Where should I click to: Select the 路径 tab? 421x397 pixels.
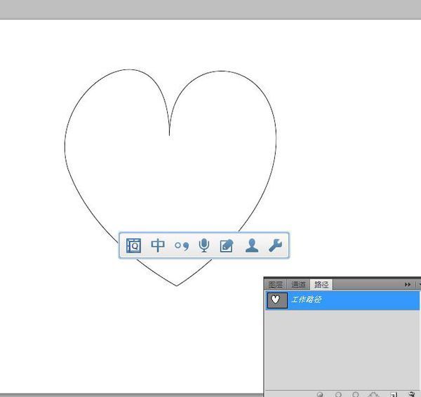pos(321,285)
